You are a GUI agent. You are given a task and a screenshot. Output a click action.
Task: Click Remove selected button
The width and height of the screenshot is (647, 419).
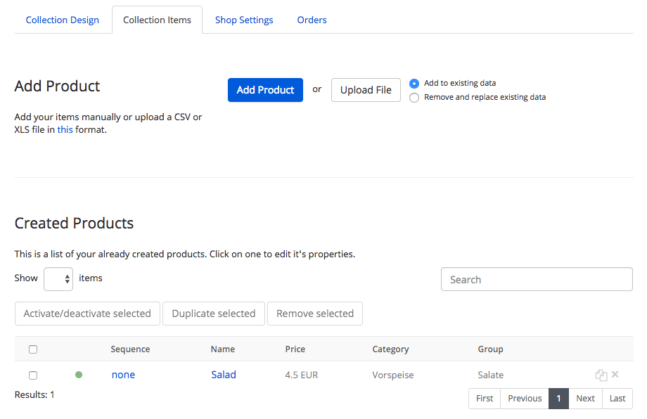pos(315,314)
